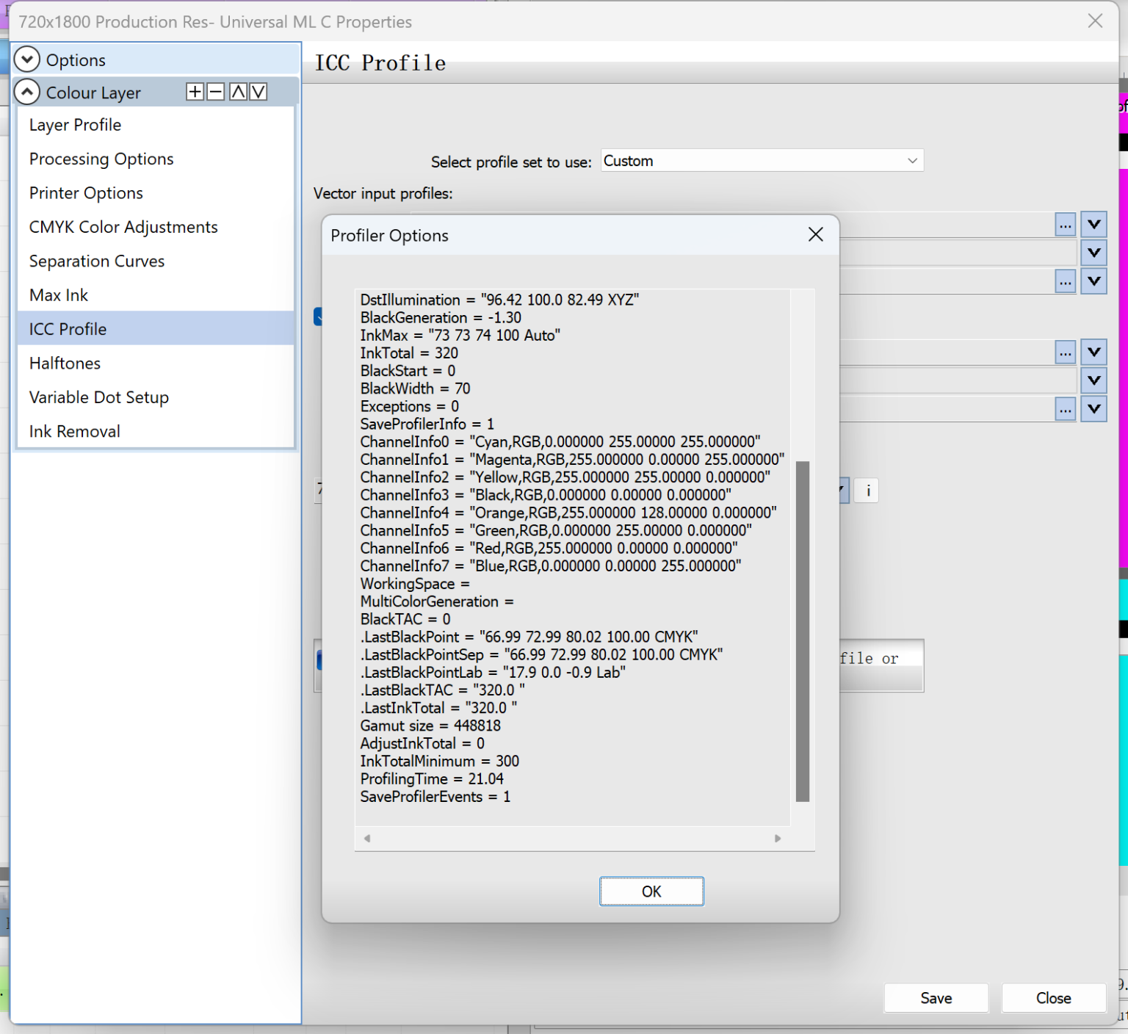Move colour layer down with down-arrow icon
Image resolution: width=1128 pixels, height=1034 pixels.
click(258, 92)
